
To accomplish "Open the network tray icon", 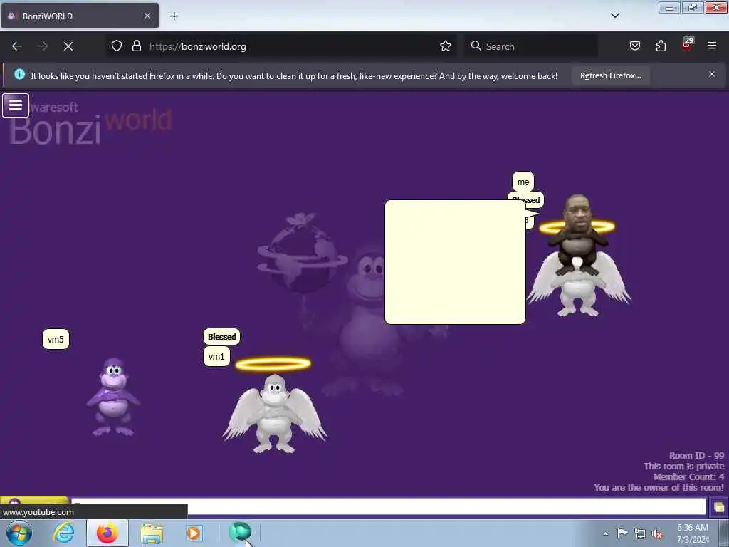I will coord(640,534).
